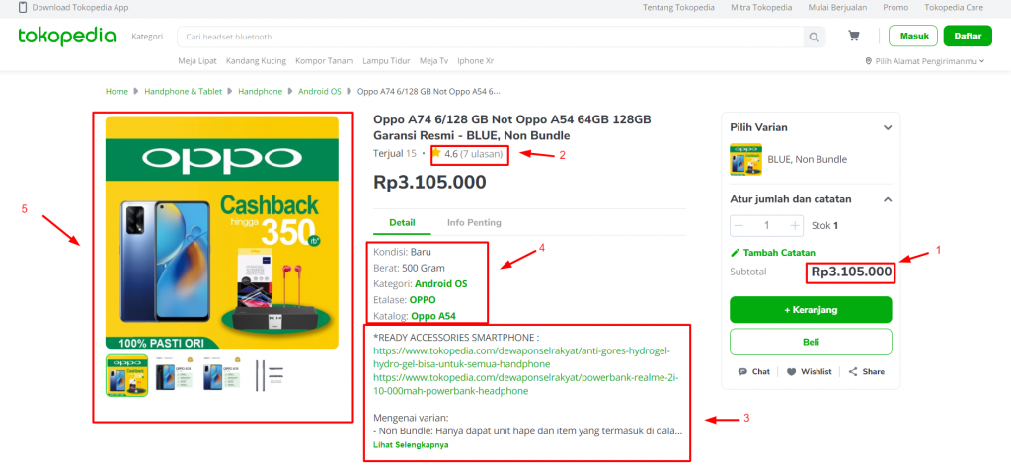Click the Share icon
1011x467 pixels.
853,371
